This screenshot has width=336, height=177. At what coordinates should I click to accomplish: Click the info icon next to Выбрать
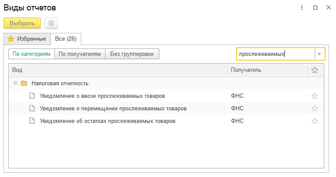point(51,23)
